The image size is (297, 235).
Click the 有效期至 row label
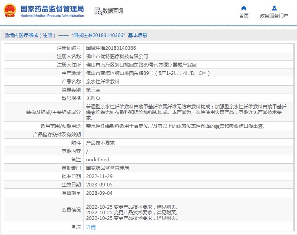coord(72,193)
